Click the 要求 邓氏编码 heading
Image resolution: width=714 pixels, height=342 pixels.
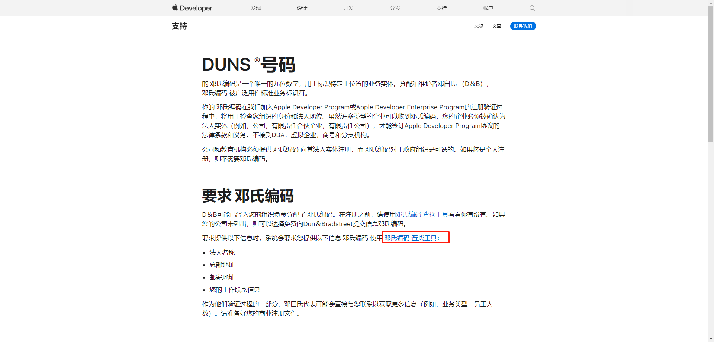248,196
